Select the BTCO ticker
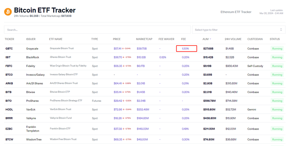 tap(9, 74)
